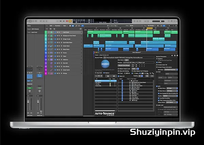Click the Sine Roll track icon
The width and height of the screenshot is (204, 145).
[x=51, y=63]
